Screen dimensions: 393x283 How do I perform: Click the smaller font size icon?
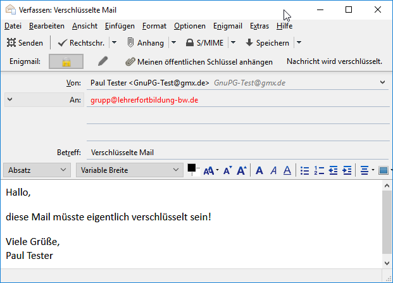[x=228, y=170]
